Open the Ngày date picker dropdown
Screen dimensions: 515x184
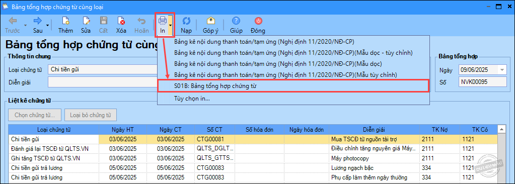(x=502, y=70)
